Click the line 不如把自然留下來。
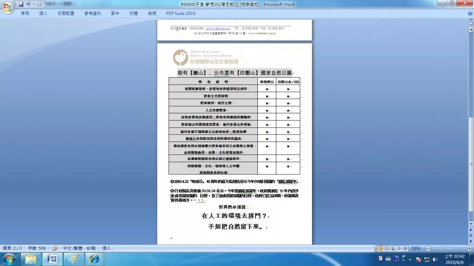The width and height of the screenshot is (474, 266). [236, 226]
